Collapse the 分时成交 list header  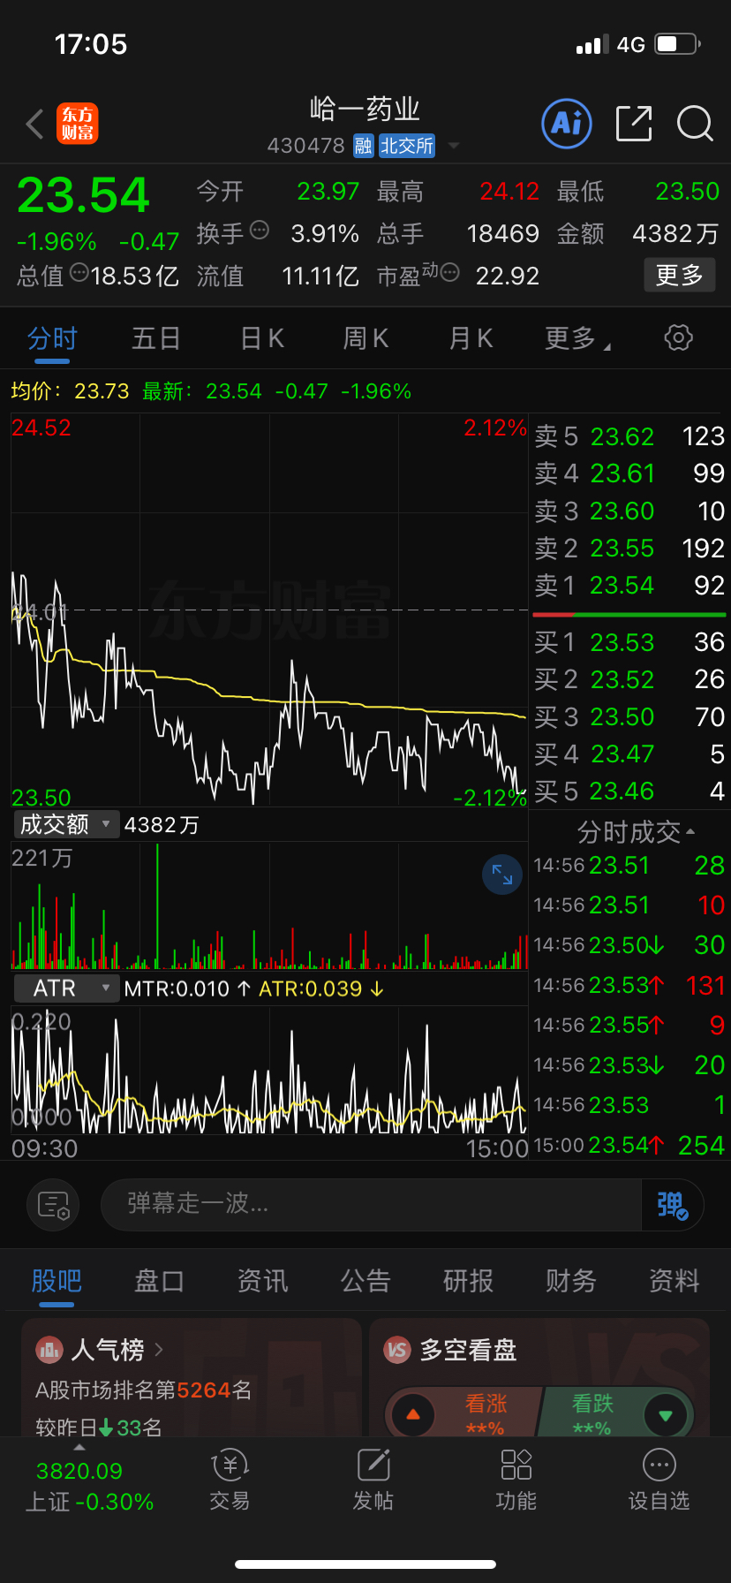(636, 832)
